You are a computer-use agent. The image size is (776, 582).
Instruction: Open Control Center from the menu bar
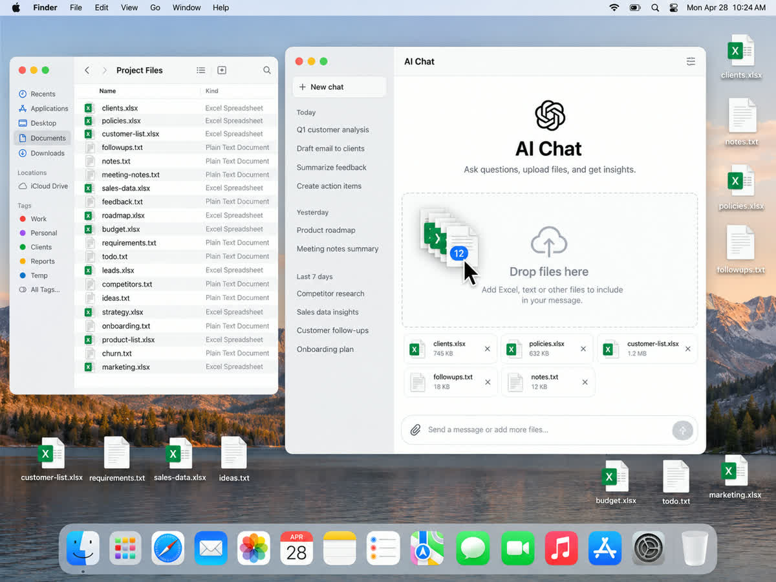click(x=673, y=8)
